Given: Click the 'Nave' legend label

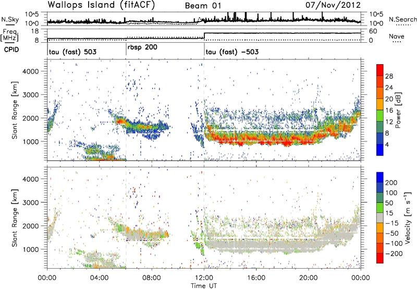Looking at the screenshot, I should (396, 36).
